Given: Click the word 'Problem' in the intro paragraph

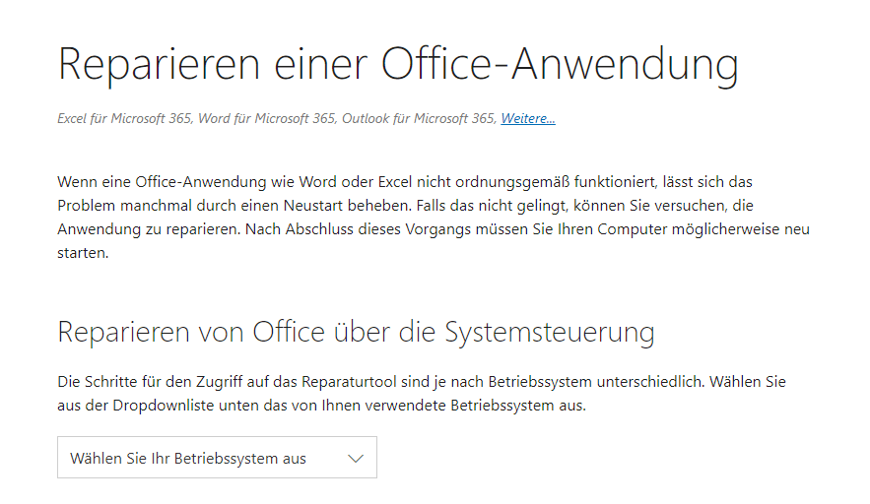Looking at the screenshot, I should tap(87, 206).
